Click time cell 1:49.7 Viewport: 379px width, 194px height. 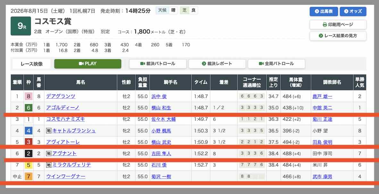201,119
